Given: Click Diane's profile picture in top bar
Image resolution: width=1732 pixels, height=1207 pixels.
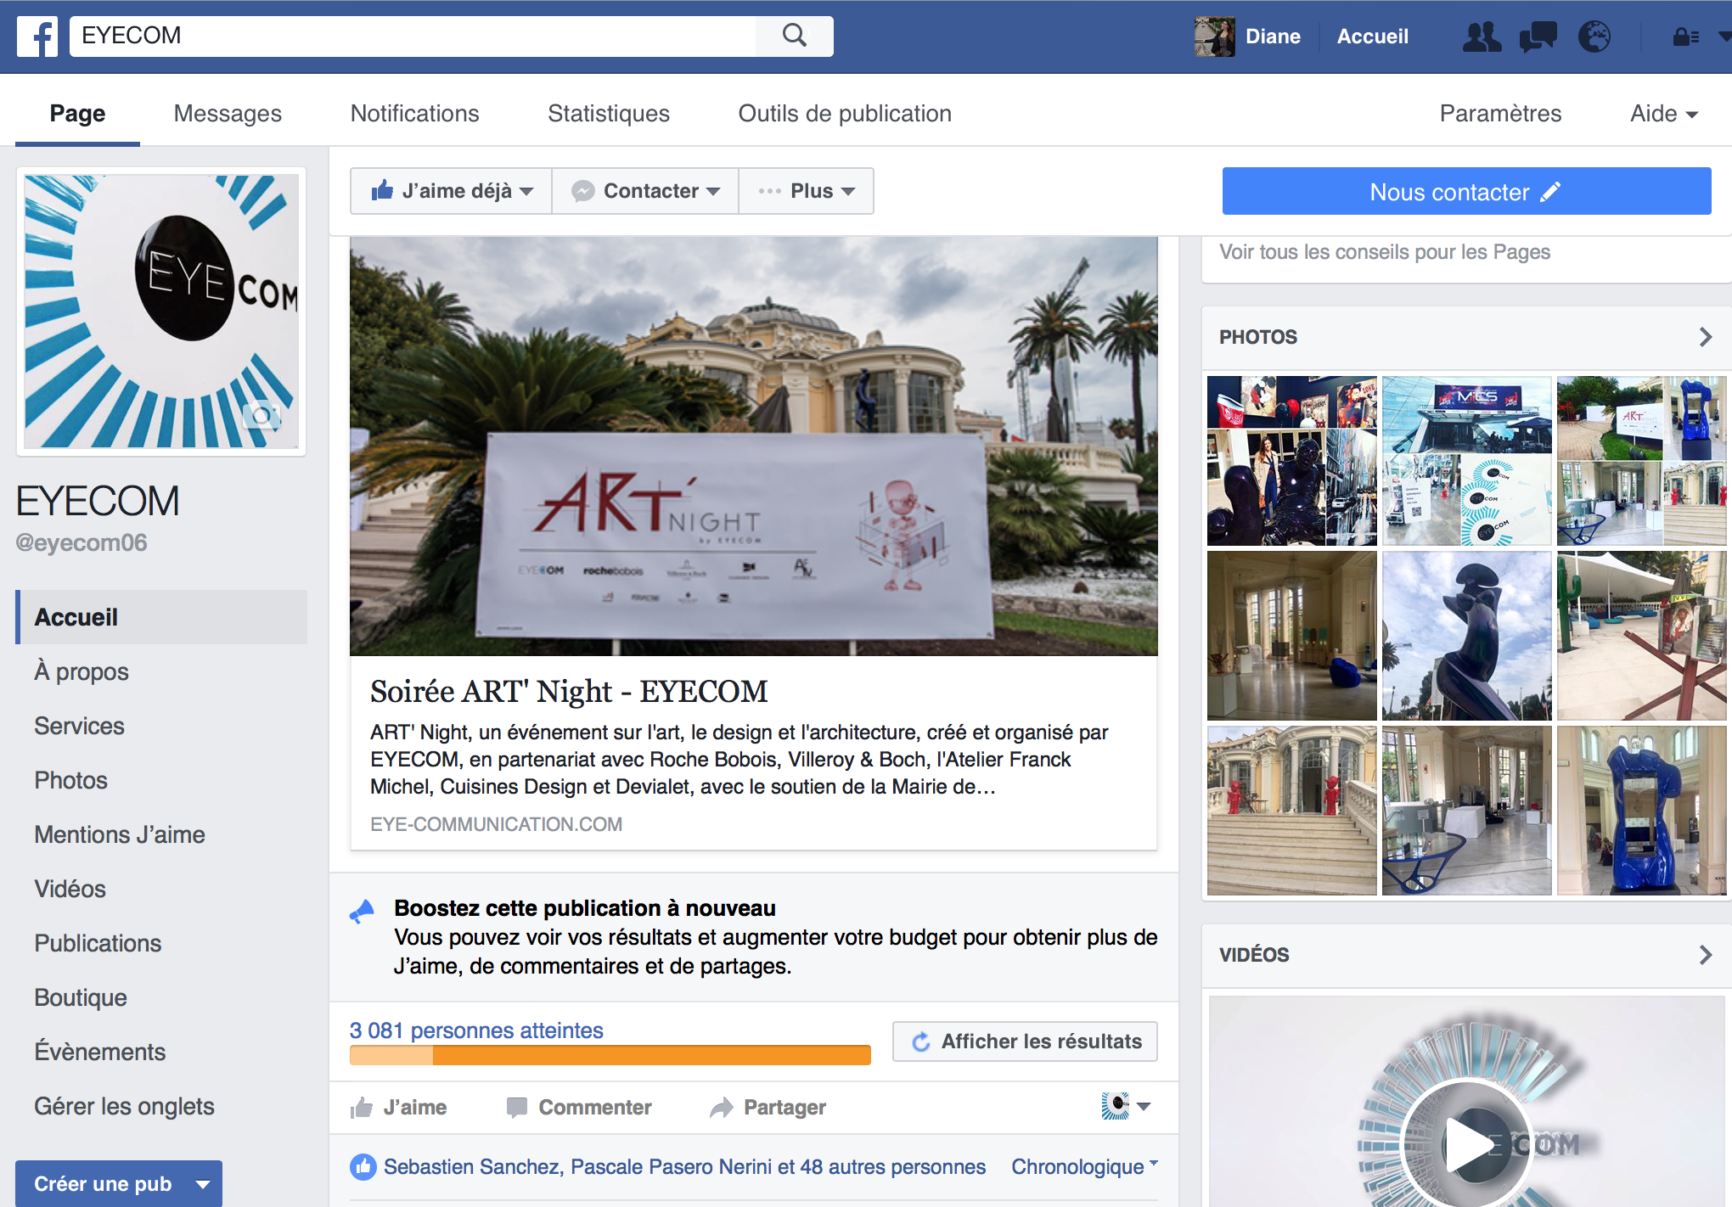Looking at the screenshot, I should click(1214, 36).
